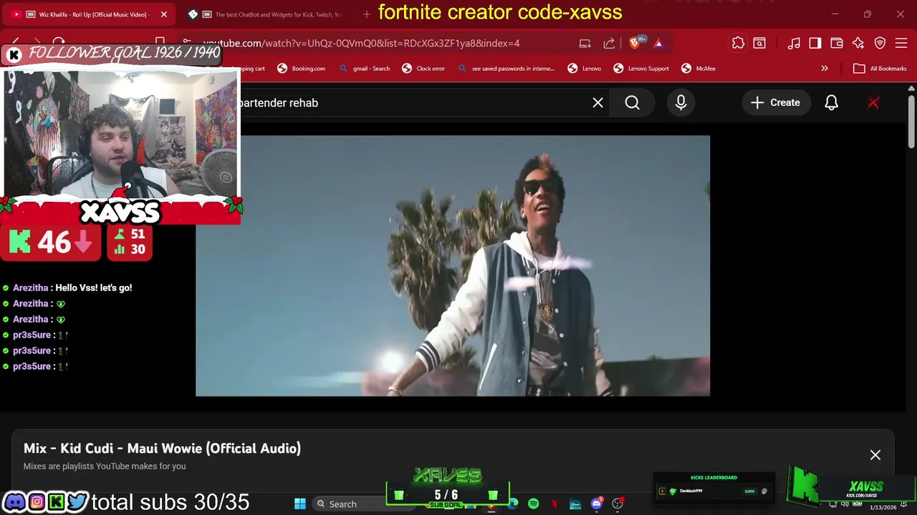
Task: Open Brave Wallet icon
Action: [x=837, y=44]
